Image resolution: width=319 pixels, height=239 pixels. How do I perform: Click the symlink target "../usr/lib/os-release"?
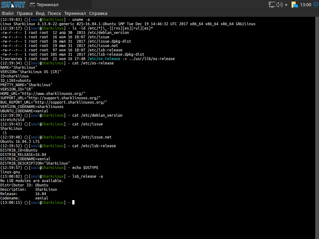click(x=152, y=59)
